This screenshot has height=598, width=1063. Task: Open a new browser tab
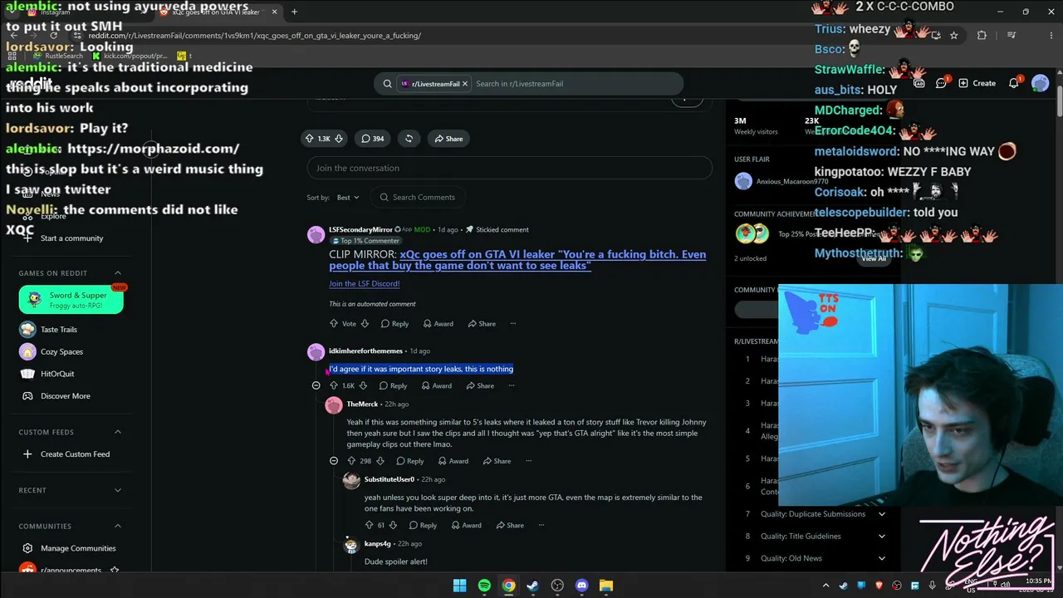click(x=294, y=12)
